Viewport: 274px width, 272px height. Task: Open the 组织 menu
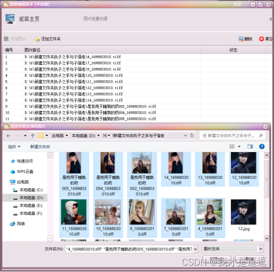(14, 147)
